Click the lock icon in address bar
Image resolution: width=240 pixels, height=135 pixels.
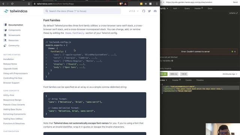click(35, 4)
